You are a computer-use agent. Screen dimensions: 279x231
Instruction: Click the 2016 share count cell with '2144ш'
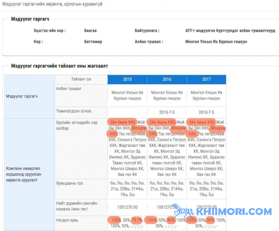(167, 189)
